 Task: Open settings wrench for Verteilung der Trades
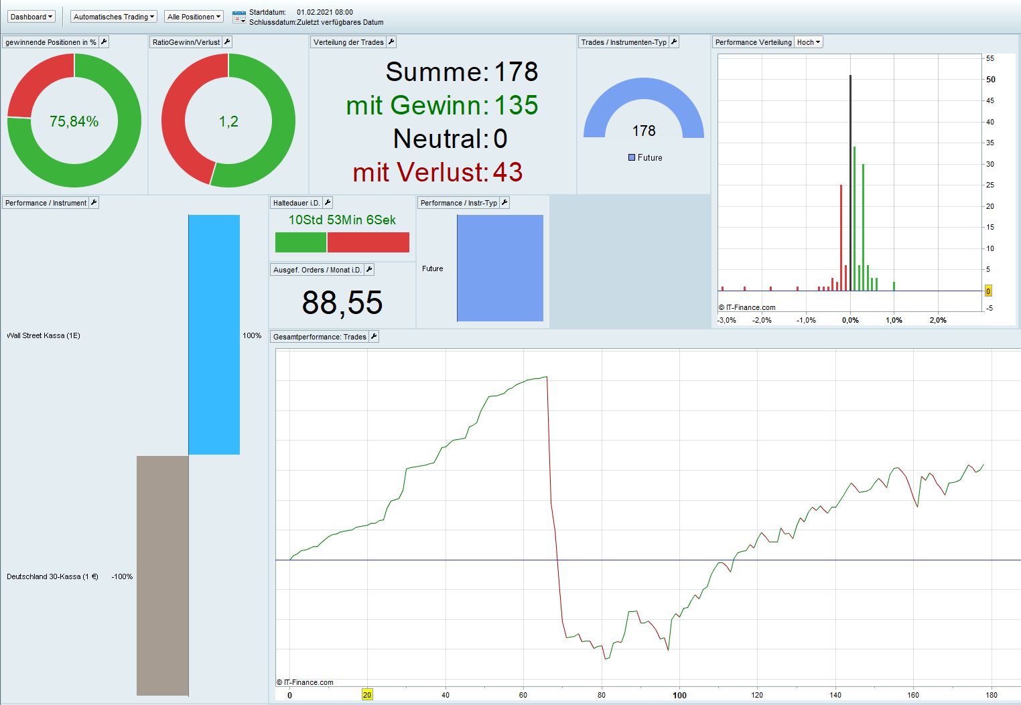pyautogui.click(x=391, y=42)
